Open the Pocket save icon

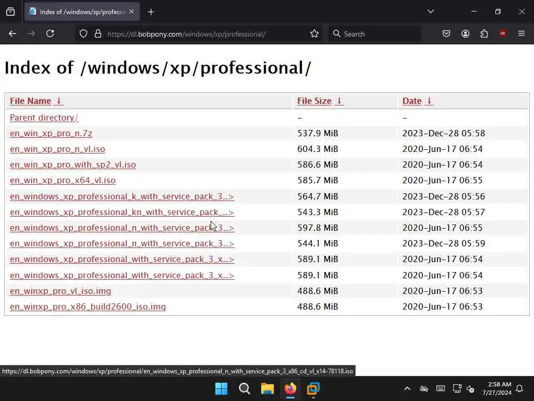pyautogui.click(x=446, y=33)
